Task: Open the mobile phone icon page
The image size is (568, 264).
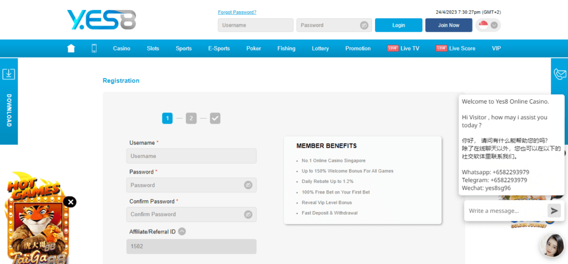Action: 94,48
